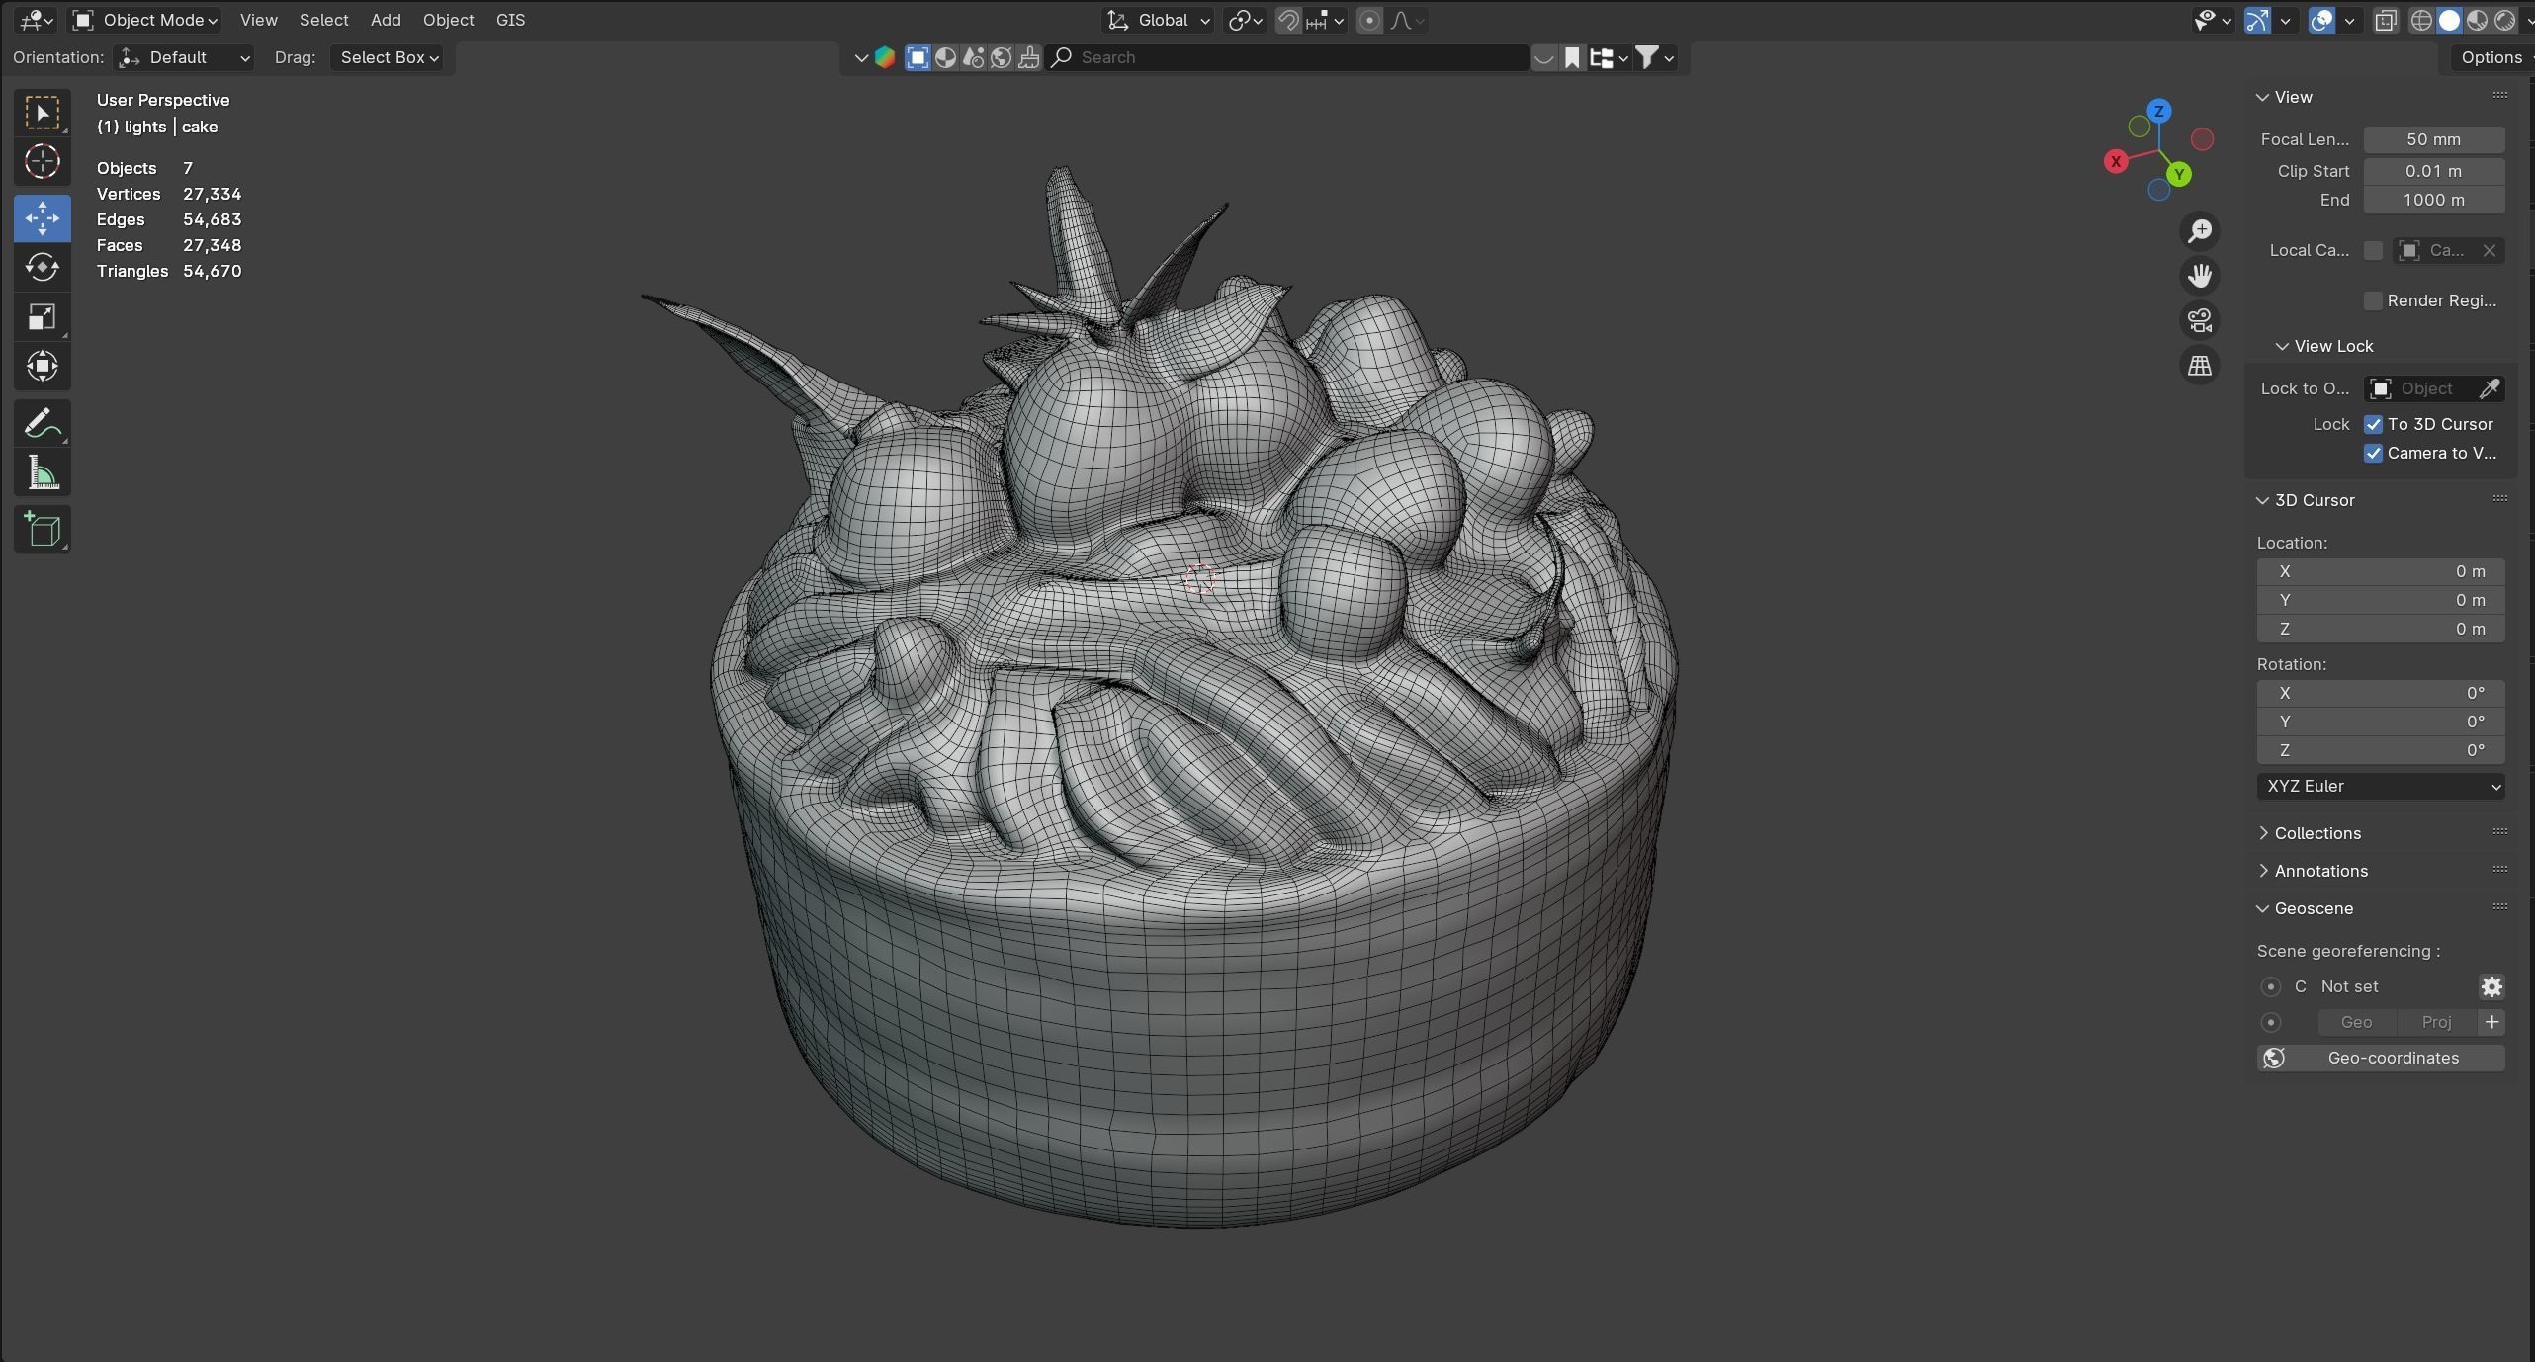Toggle show gizmo button

[2257, 20]
